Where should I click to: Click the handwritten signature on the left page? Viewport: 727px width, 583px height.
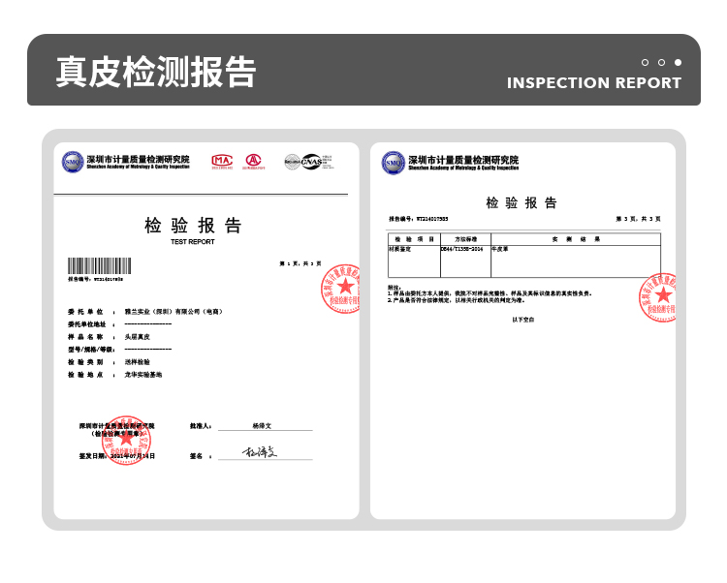[x=259, y=452]
